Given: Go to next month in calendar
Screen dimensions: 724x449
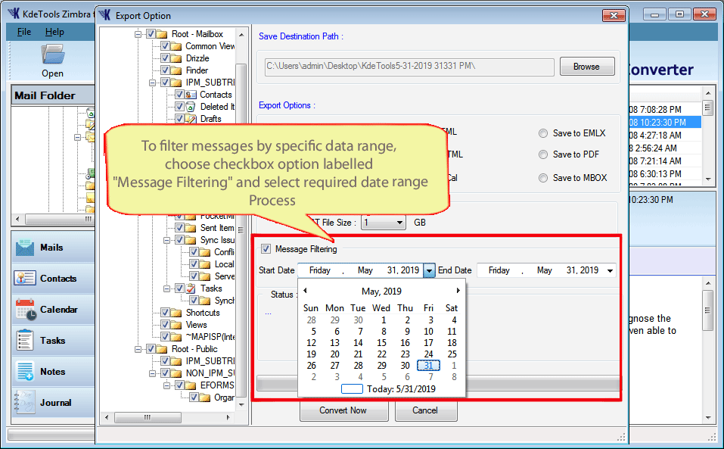Looking at the screenshot, I should (x=458, y=291).
